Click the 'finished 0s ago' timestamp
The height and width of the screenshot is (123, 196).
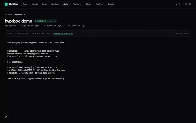tap(76, 25)
